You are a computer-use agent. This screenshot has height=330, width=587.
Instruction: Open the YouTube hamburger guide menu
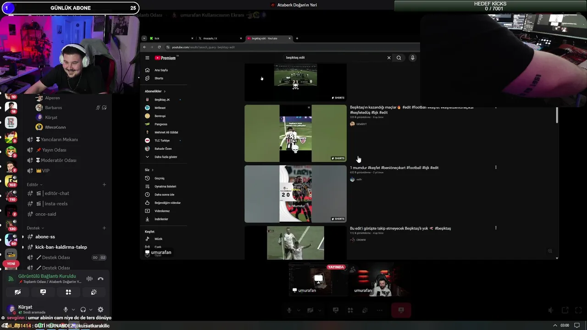tap(147, 58)
